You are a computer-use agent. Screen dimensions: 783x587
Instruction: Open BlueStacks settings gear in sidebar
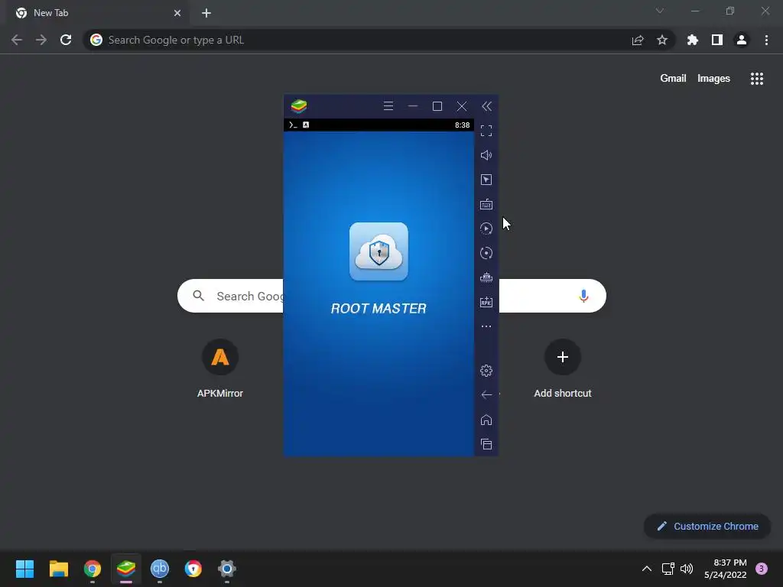486,371
